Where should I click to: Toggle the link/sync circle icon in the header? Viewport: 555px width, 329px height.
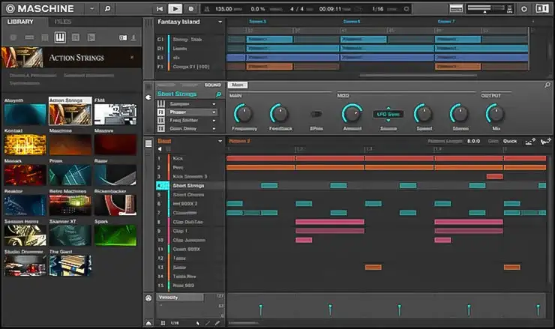click(406, 9)
